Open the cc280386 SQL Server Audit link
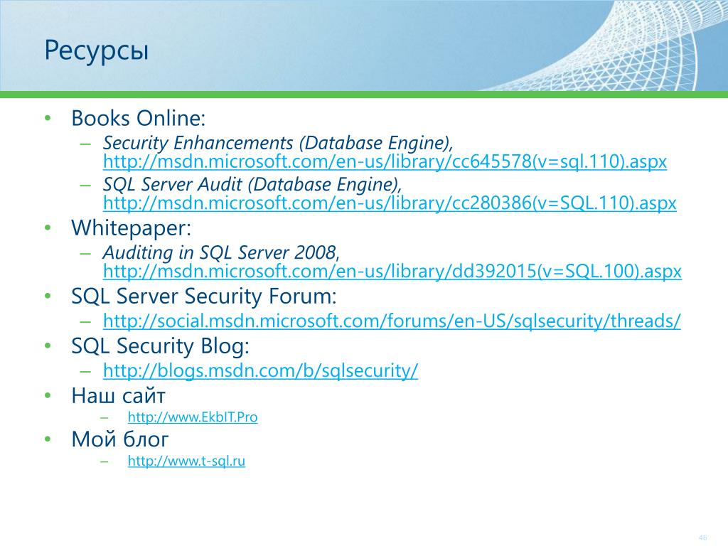The width and height of the screenshot is (728, 546). [390, 203]
